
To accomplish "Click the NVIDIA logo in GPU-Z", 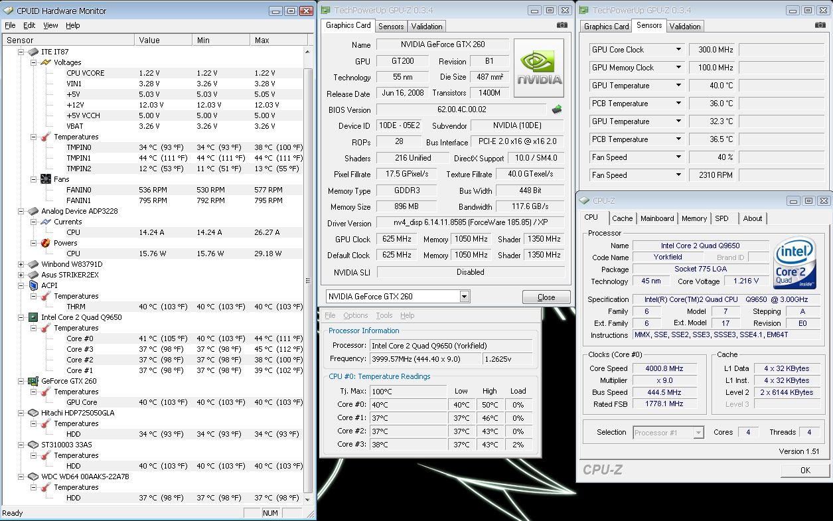I will (539, 68).
